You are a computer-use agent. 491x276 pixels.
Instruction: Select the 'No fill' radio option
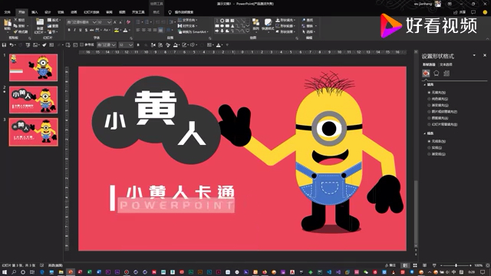click(x=429, y=93)
